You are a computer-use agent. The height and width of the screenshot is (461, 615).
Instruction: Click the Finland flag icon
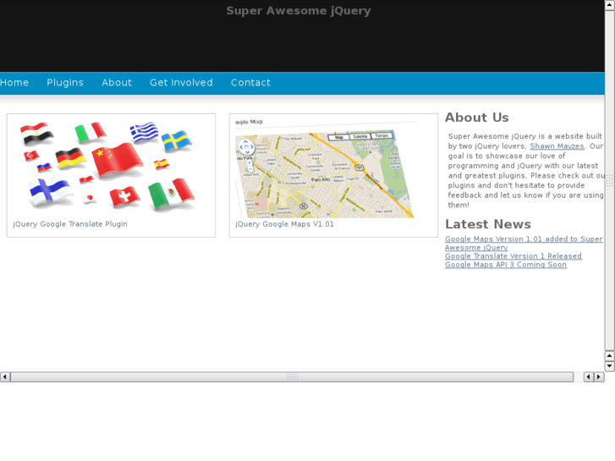coord(50,190)
